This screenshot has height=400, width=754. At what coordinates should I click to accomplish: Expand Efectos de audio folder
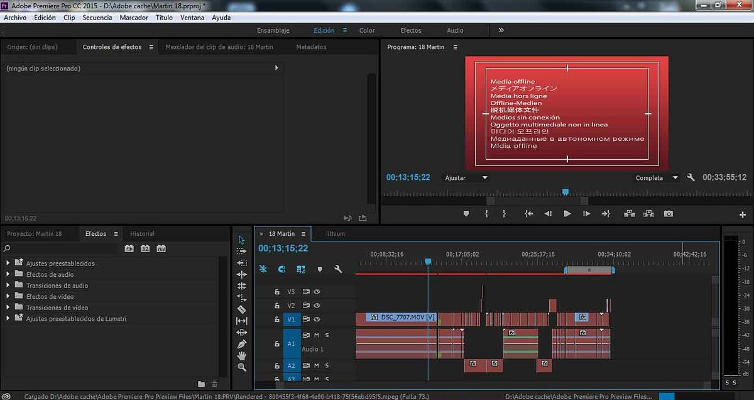pyautogui.click(x=8, y=274)
